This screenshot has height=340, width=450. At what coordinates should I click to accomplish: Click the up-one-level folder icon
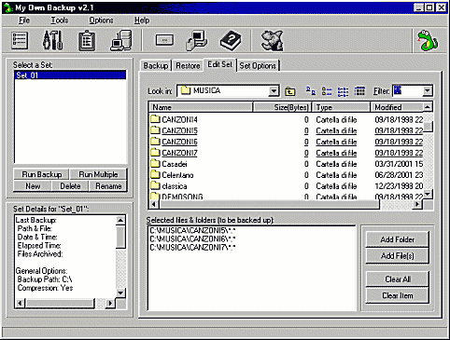click(290, 91)
